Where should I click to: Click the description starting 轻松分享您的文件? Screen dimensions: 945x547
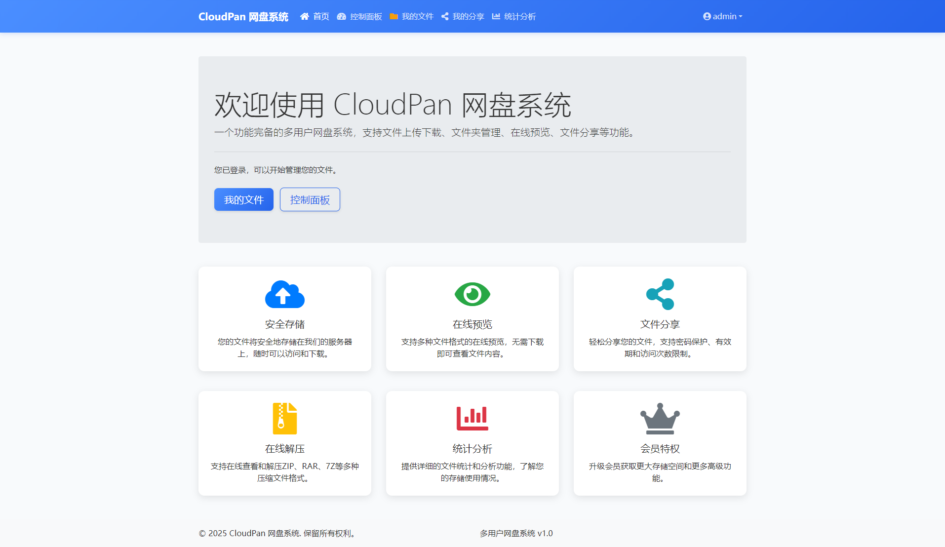[x=660, y=348]
